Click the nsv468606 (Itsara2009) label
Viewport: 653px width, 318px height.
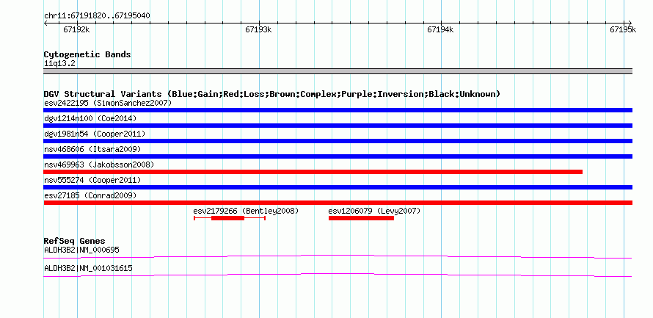click(92, 149)
